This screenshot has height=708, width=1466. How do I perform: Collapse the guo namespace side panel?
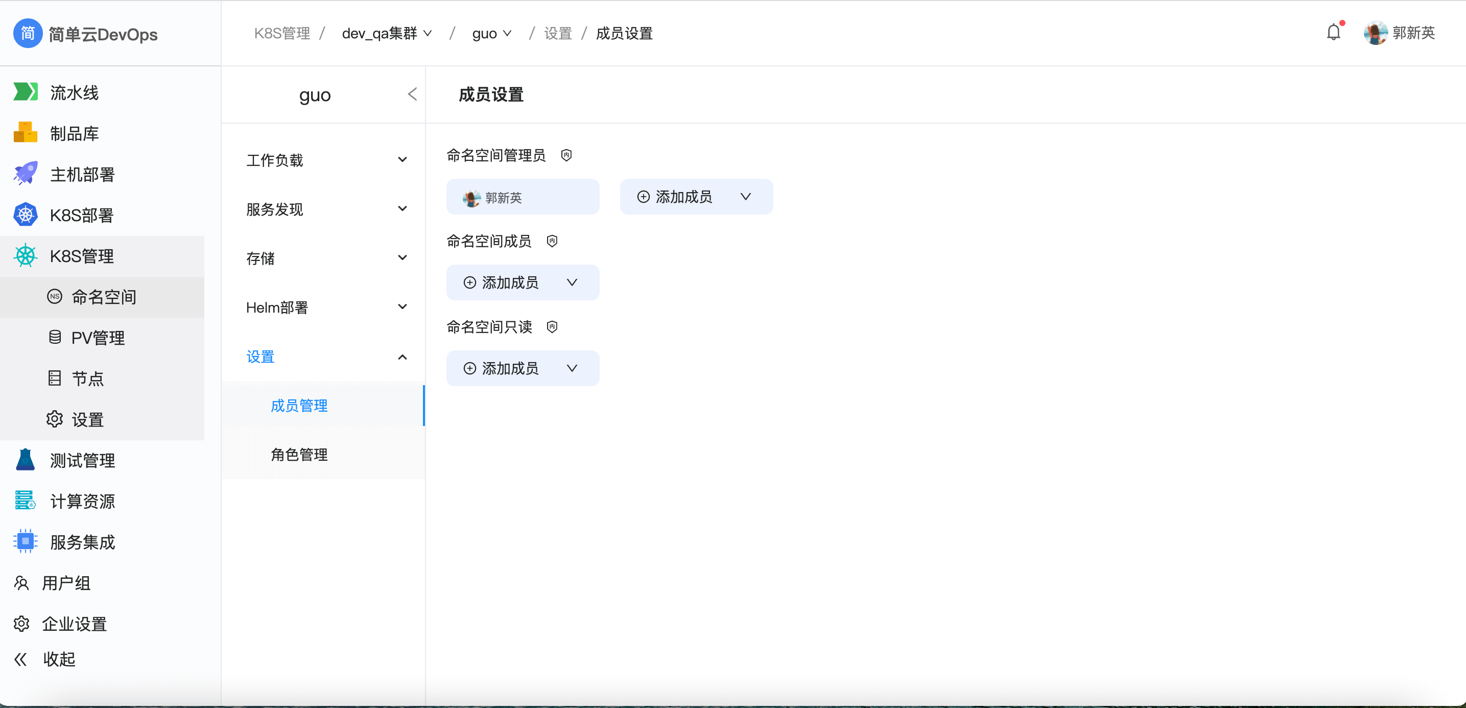coord(413,95)
